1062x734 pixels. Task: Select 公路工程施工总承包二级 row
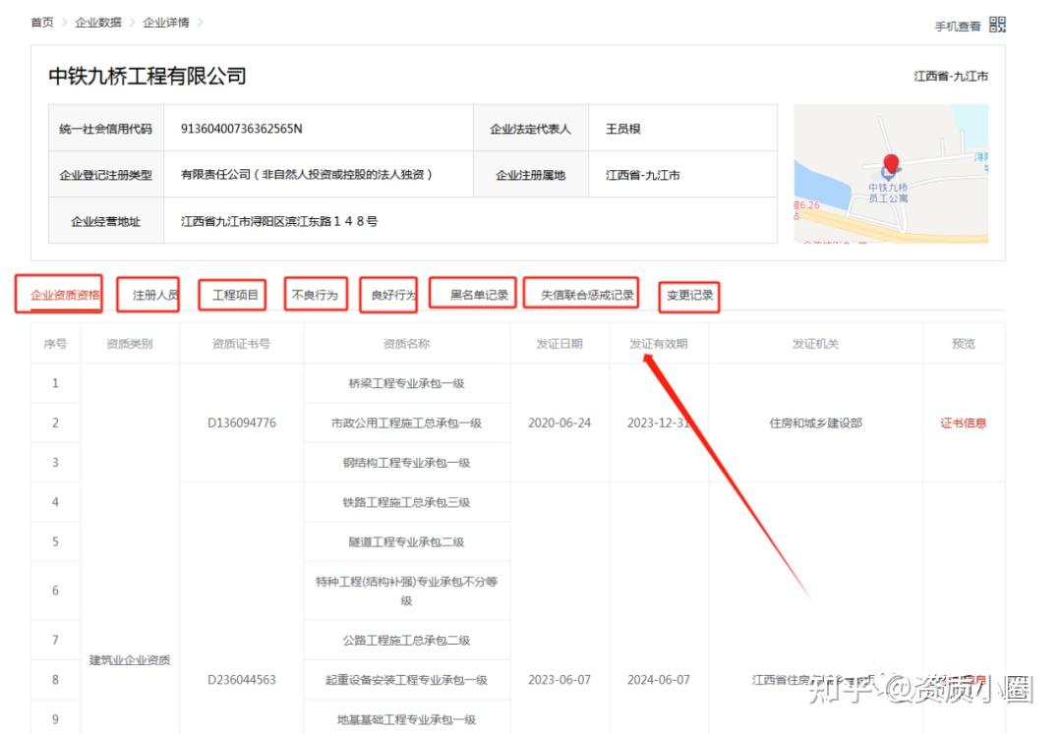406,640
